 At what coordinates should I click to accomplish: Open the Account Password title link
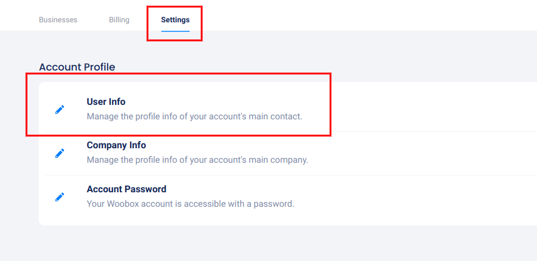point(126,189)
